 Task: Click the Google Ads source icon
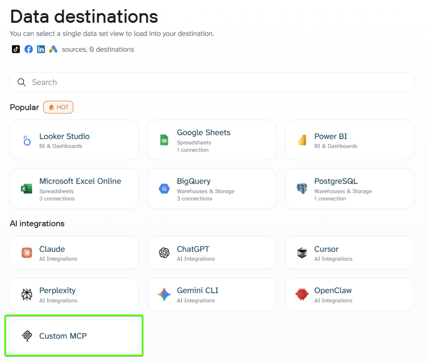tap(53, 49)
